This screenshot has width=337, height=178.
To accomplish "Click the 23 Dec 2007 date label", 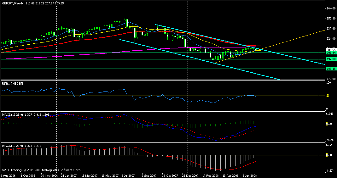I will coord(190,175).
